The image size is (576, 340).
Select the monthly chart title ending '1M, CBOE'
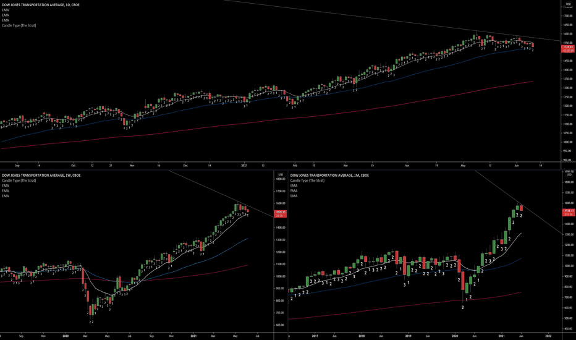tap(329, 176)
